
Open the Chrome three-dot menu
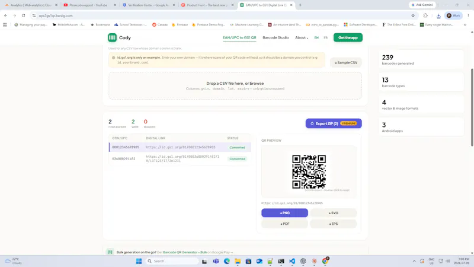click(x=468, y=15)
